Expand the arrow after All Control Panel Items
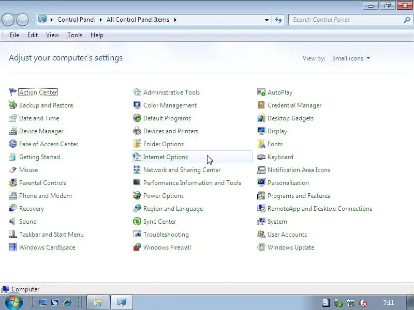Image resolution: width=414 pixels, height=310 pixels. (x=175, y=20)
